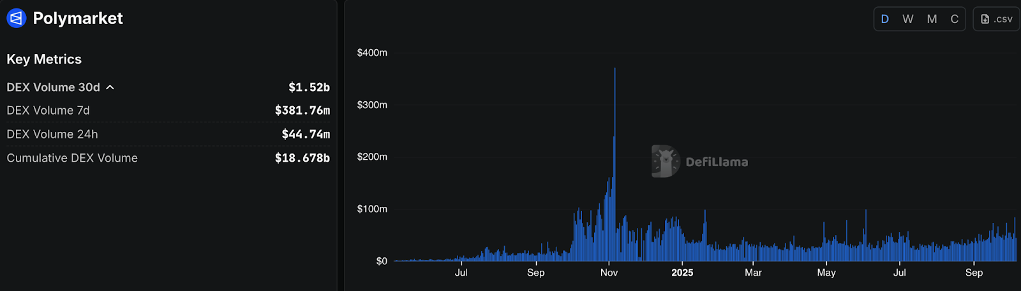Collapse the DEX Volume 30d chevron
The image size is (1021, 291).
click(x=110, y=87)
